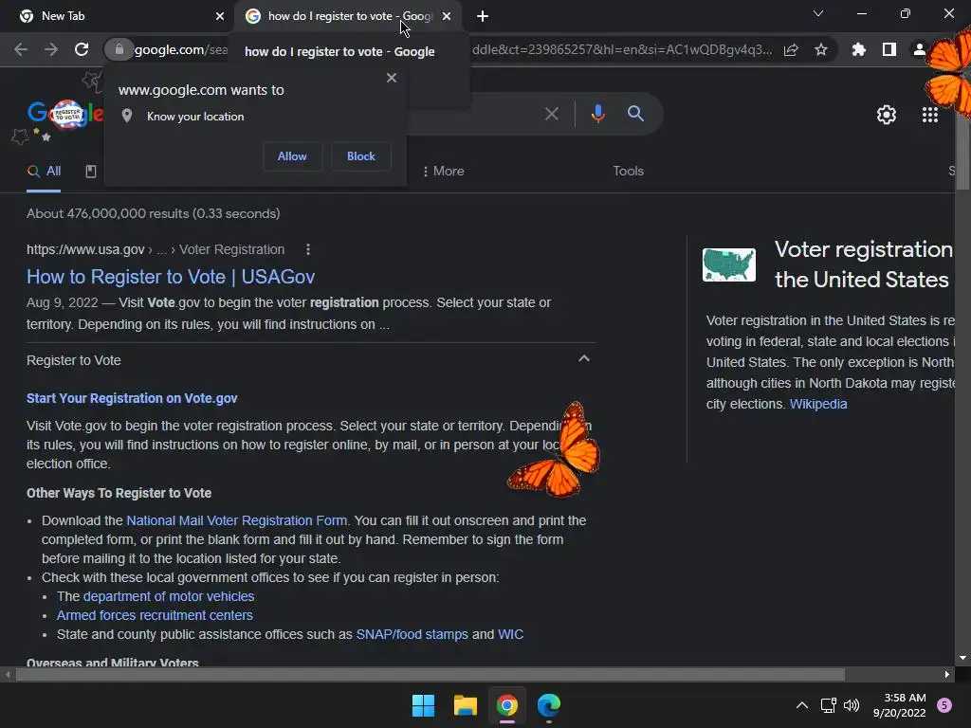Open tab search chevron dropdown
This screenshot has height=728, width=971.
pyautogui.click(x=818, y=13)
